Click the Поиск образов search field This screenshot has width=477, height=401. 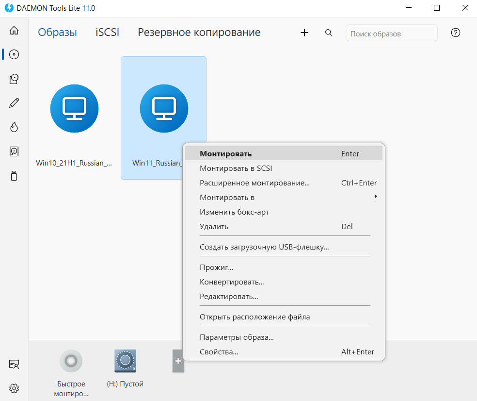point(392,33)
